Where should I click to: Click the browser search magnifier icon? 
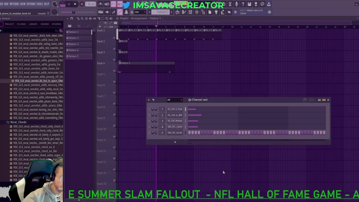61,31
